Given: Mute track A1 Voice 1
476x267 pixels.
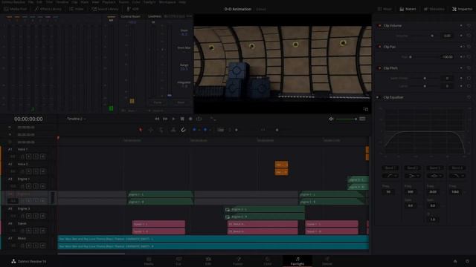Looking at the screenshot, I should 43,156.
